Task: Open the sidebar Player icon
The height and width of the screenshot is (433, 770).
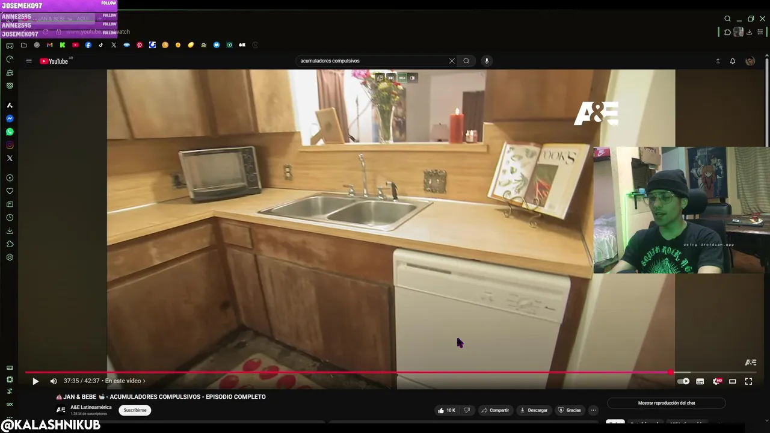Action: (10, 178)
